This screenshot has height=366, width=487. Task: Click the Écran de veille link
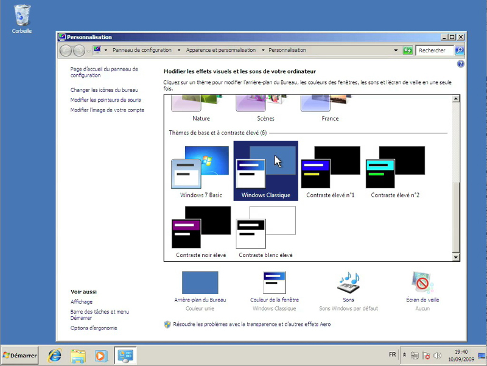[422, 300]
